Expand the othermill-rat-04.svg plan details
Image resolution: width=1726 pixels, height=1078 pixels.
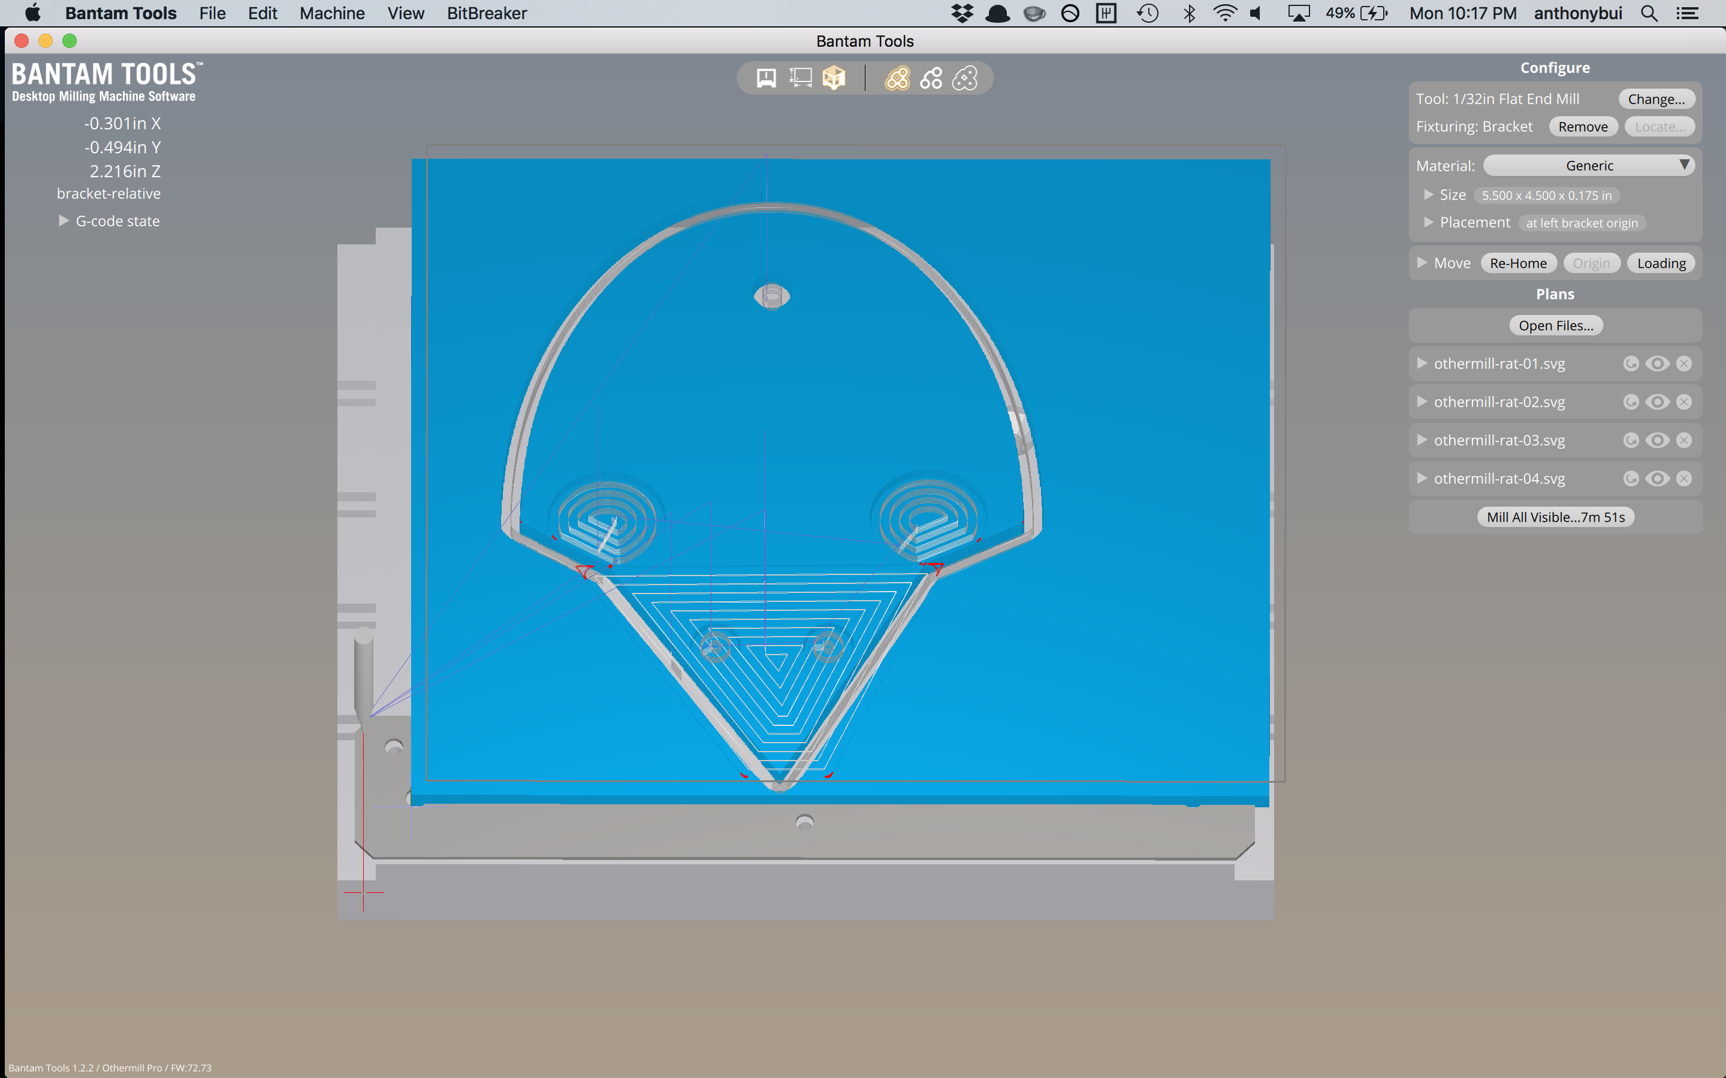[x=1422, y=478]
